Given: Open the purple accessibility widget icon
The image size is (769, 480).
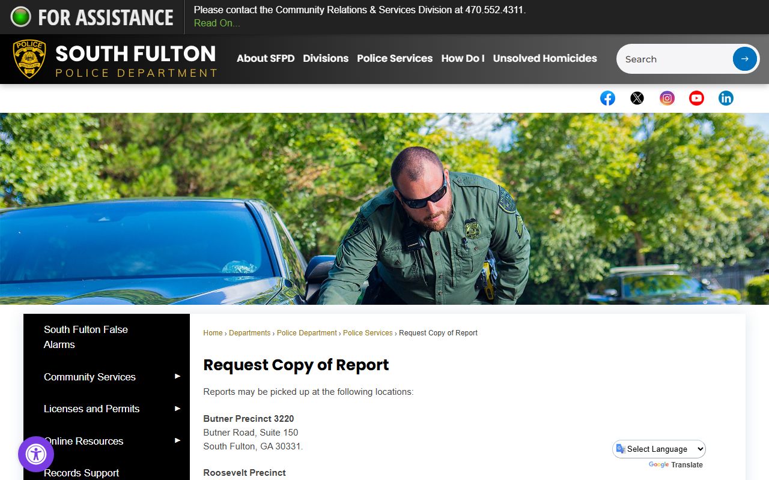Looking at the screenshot, I should (36, 454).
